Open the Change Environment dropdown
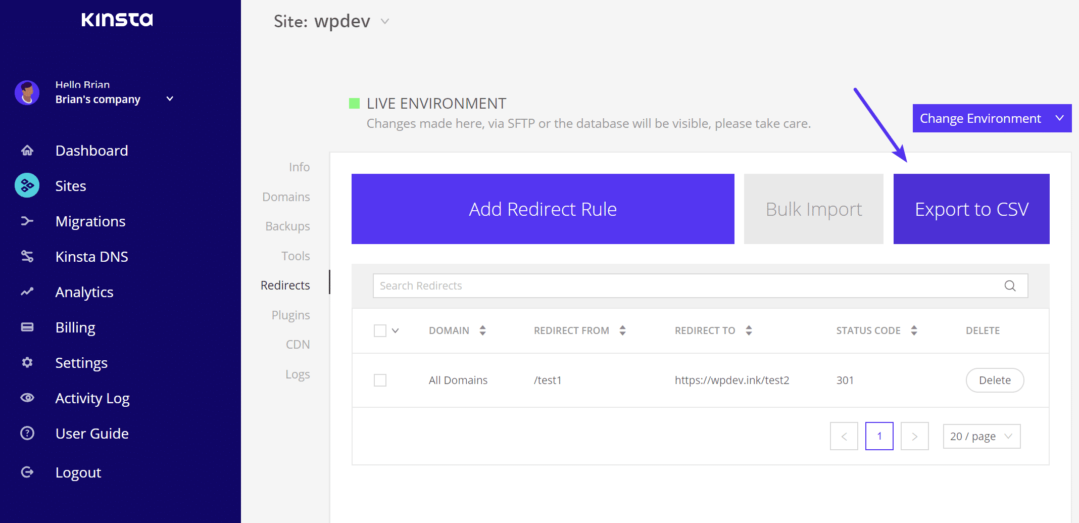Image resolution: width=1079 pixels, height=523 pixels. (x=991, y=118)
